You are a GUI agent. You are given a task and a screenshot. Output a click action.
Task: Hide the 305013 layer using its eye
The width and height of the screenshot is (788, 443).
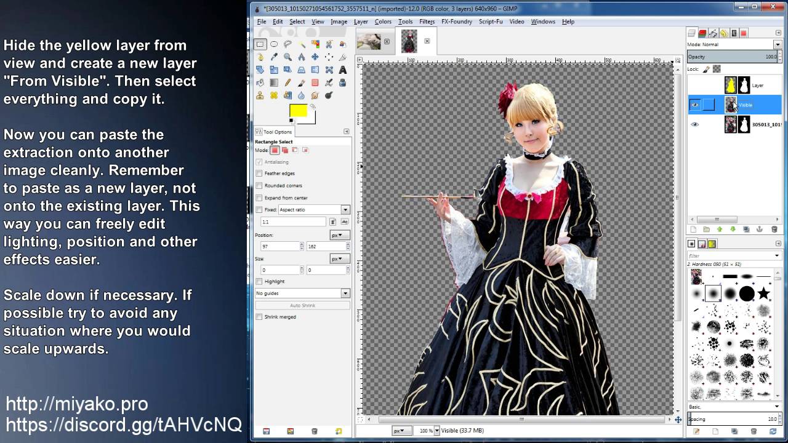[694, 124]
